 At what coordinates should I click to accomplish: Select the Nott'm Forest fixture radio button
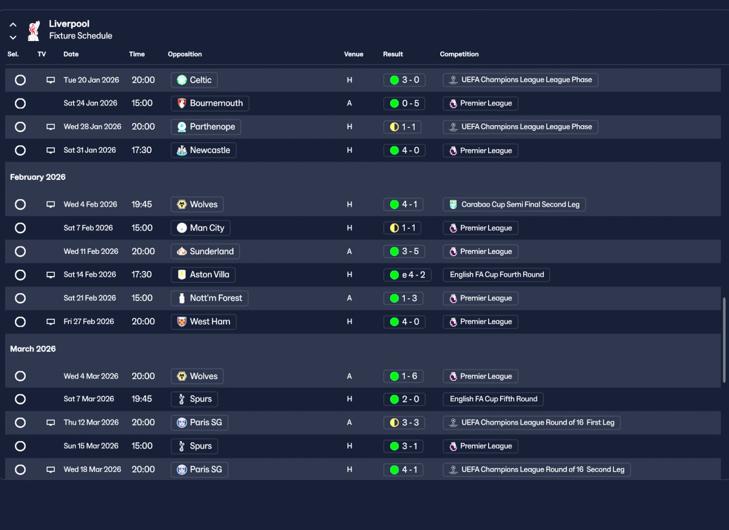[x=20, y=298]
